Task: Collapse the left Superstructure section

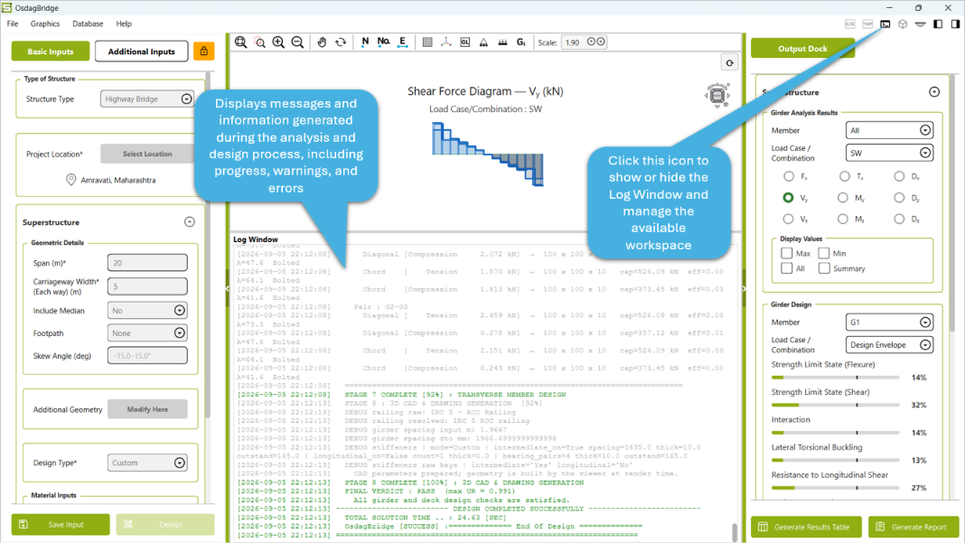Action: 190,221
